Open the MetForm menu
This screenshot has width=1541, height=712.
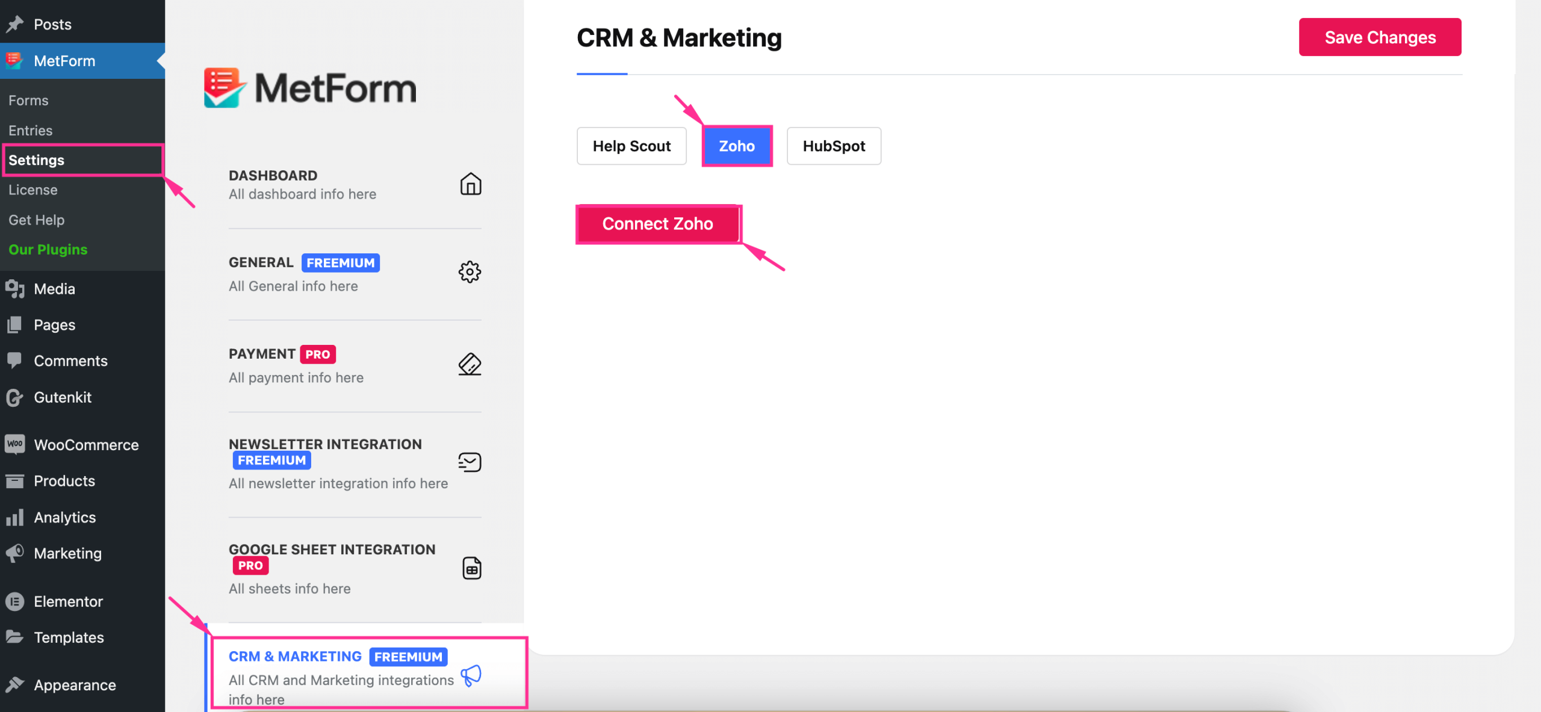[x=82, y=61]
